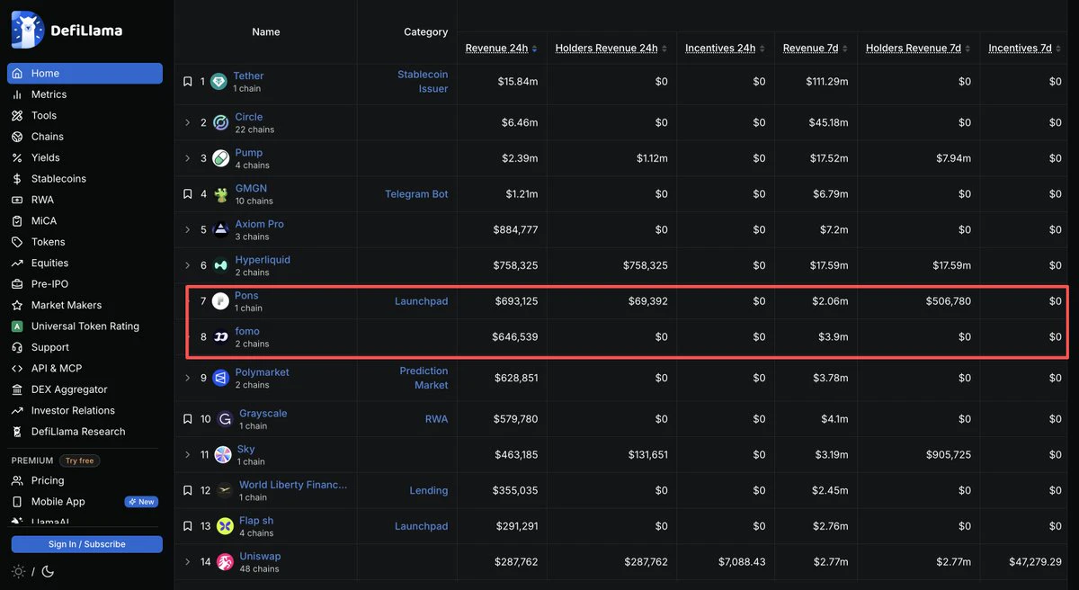Viewport: 1079px width, 590px height.
Task: Open Tools in the sidebar
Action: (x=85, y=115)
